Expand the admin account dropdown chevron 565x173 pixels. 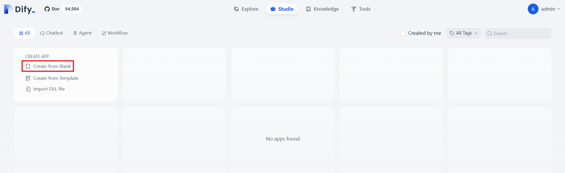[x=558, y=9]
